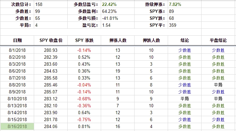This screenshot has height=131, width=236.
Task: Click the 平局 result in 8/8/2018 row
Action: 218,85
